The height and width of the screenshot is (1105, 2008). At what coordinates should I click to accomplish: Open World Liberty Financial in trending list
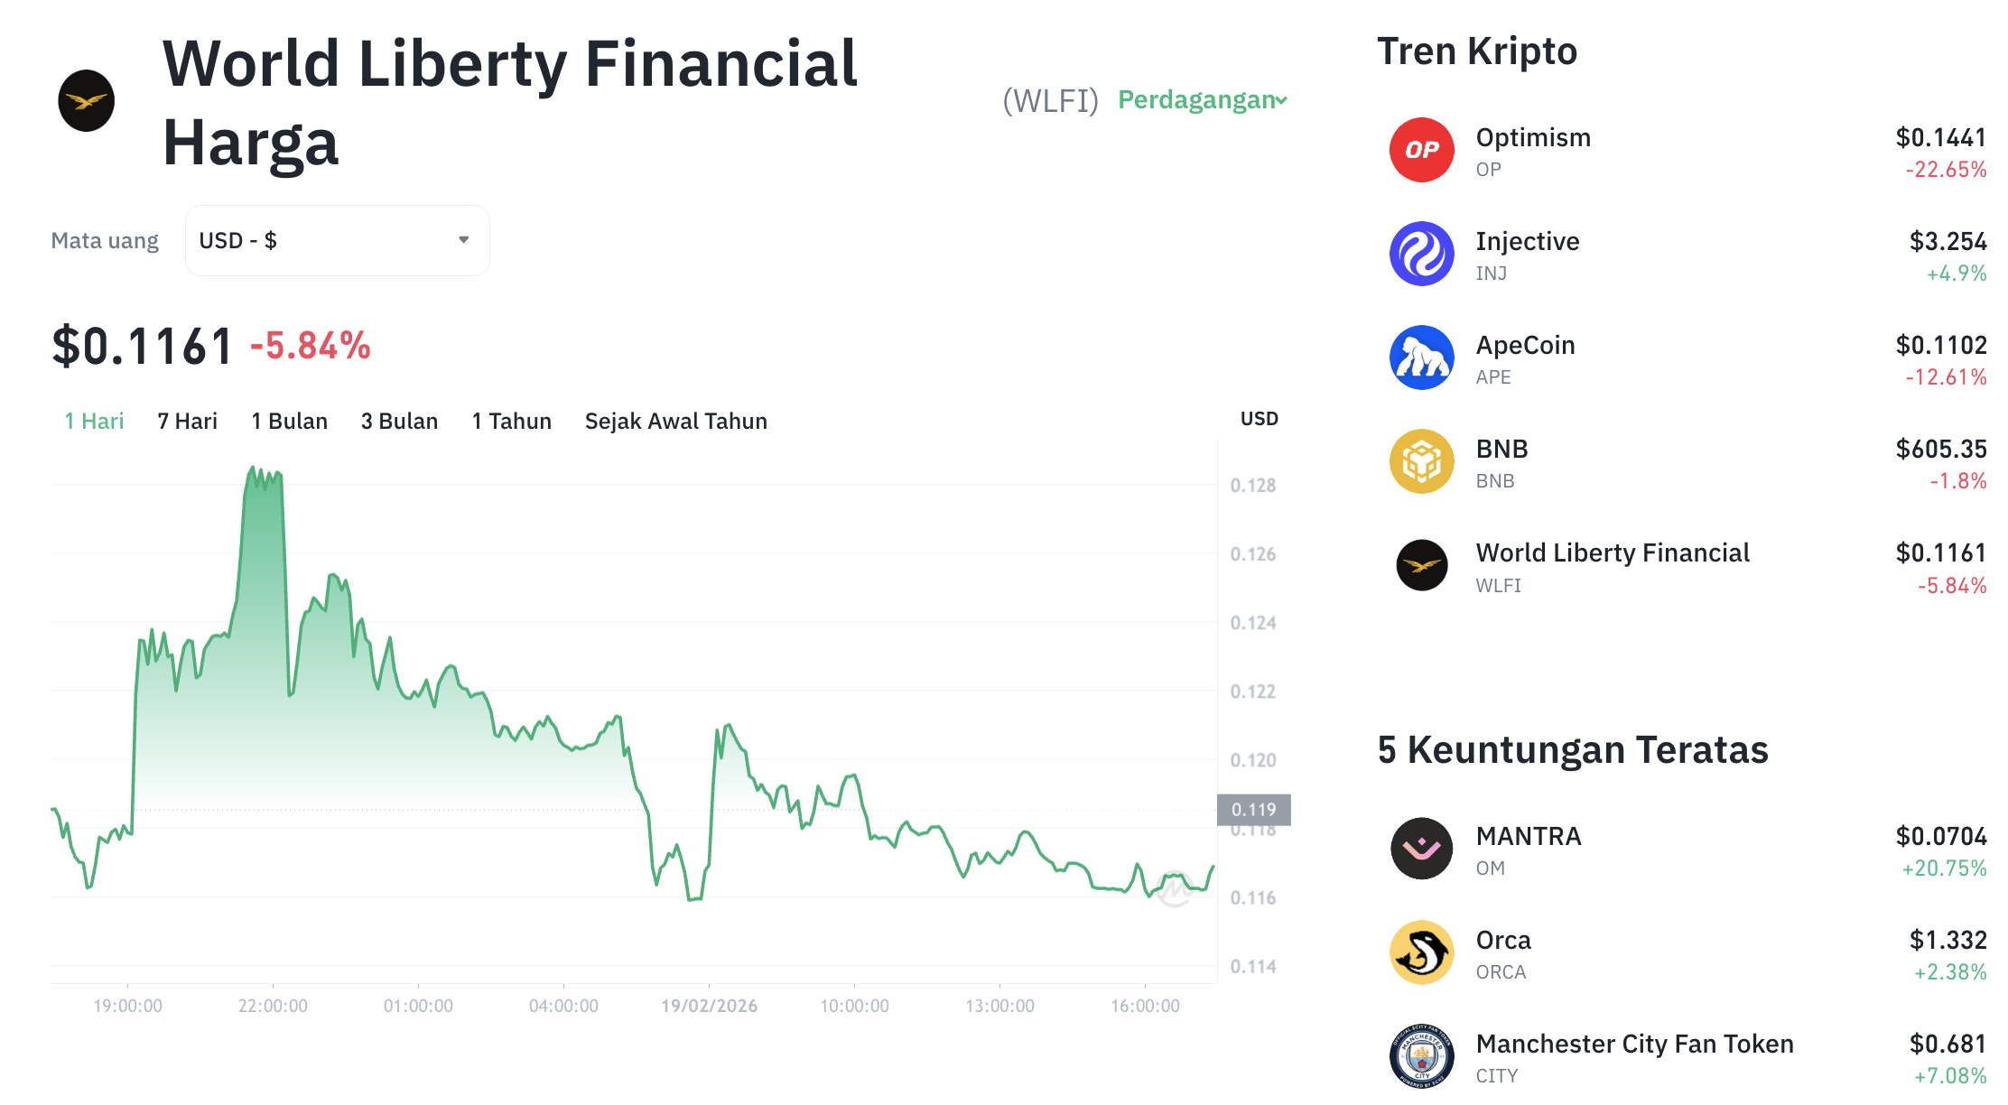tap(1612, 553)
